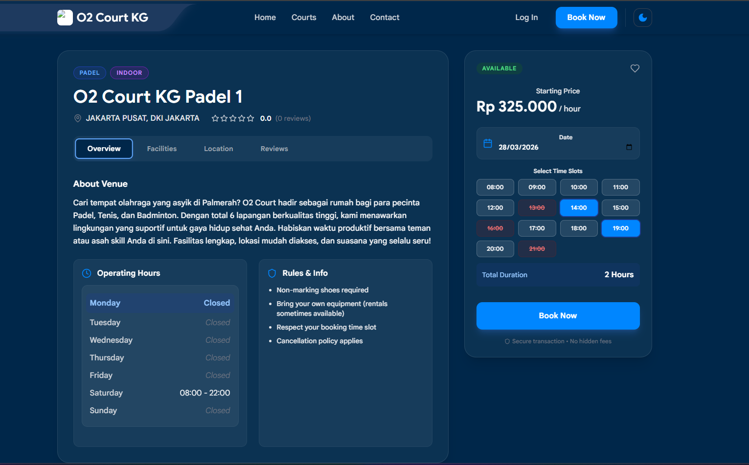Click the Log In link
749x465 pixels.
click(526, 18)
